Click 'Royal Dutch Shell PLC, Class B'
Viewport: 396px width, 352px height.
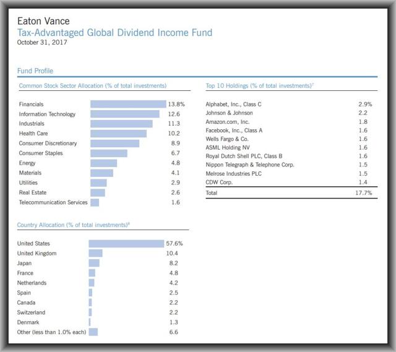click(x=244, y=156)
